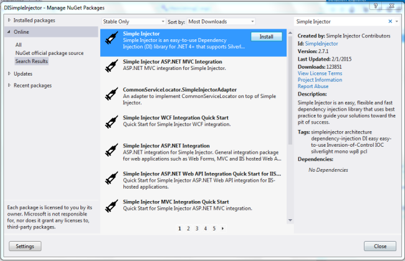Click the Simple Injector package syringe icon
The image size is (405, 261).
click(x=112, y=38)
